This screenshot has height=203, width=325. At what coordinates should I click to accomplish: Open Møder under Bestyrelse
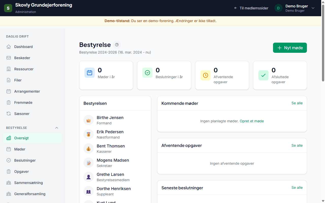click(32, 149)
